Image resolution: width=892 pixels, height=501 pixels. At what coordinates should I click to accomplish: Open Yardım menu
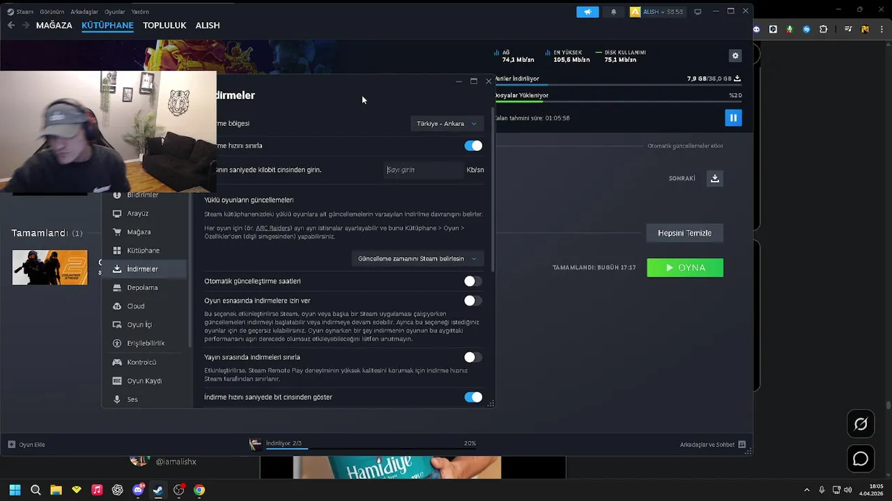click(x=140, y=12)
